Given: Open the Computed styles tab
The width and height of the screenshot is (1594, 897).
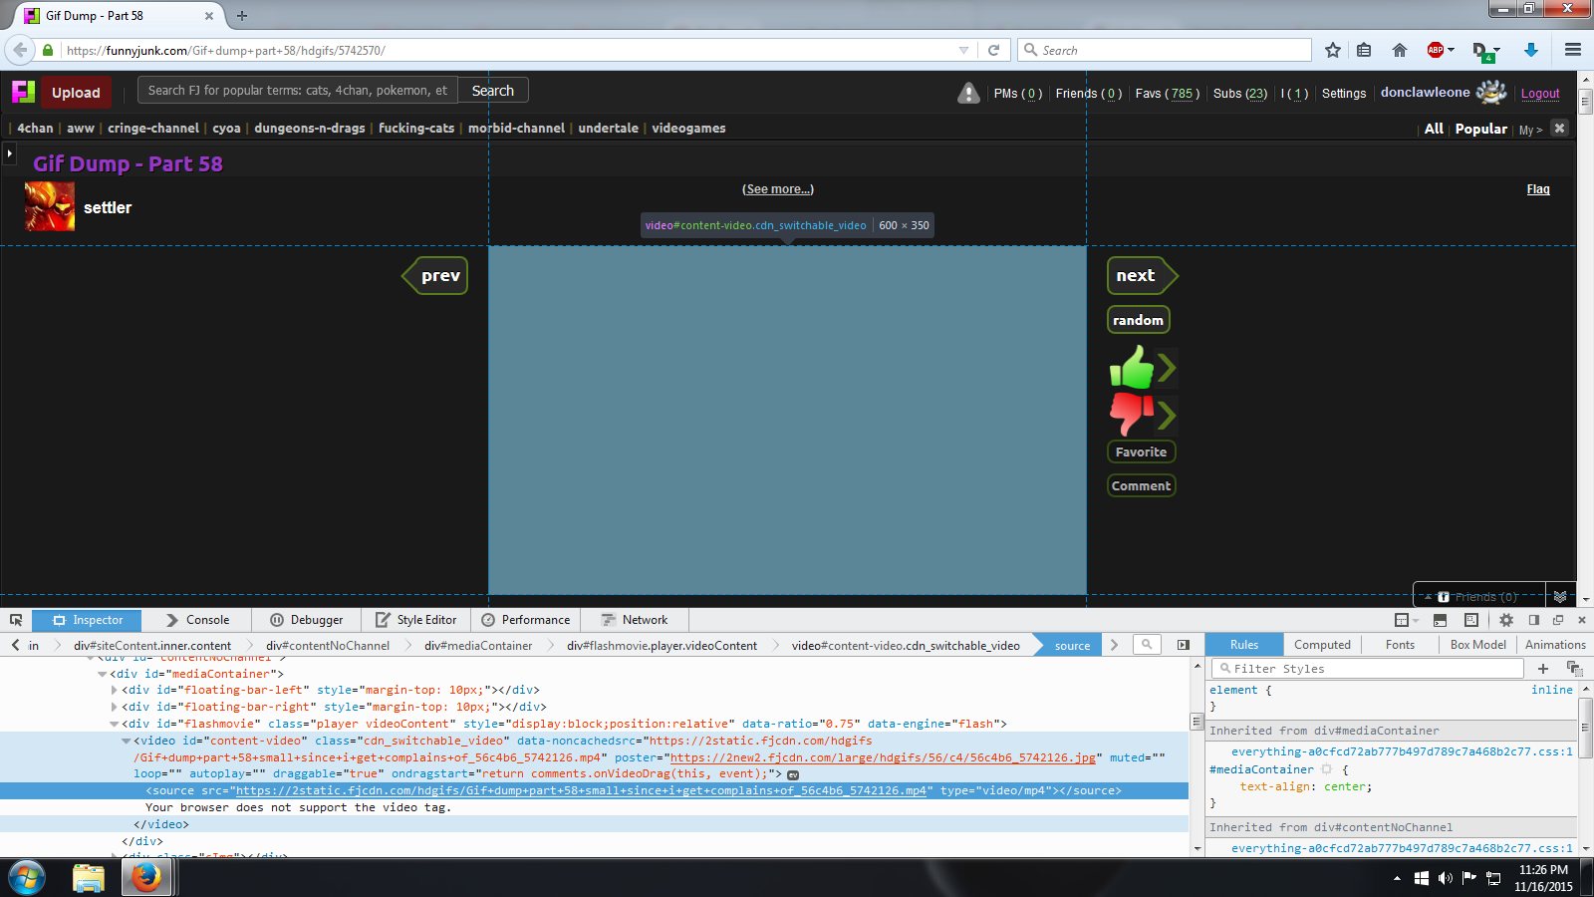Looking at the screenshot, I should pyautogui.click(x=1322, y=645).
